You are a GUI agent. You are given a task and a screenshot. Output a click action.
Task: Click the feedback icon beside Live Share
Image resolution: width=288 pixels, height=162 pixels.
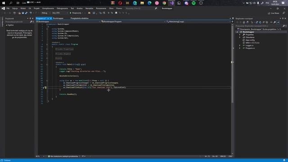coord(284,13)
